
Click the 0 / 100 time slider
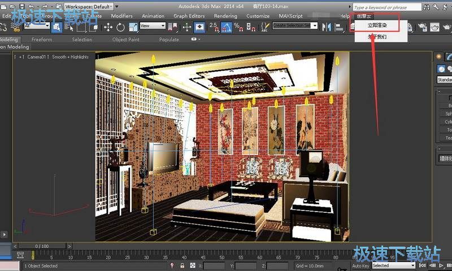pyautogui.click(x=42, y=246)
